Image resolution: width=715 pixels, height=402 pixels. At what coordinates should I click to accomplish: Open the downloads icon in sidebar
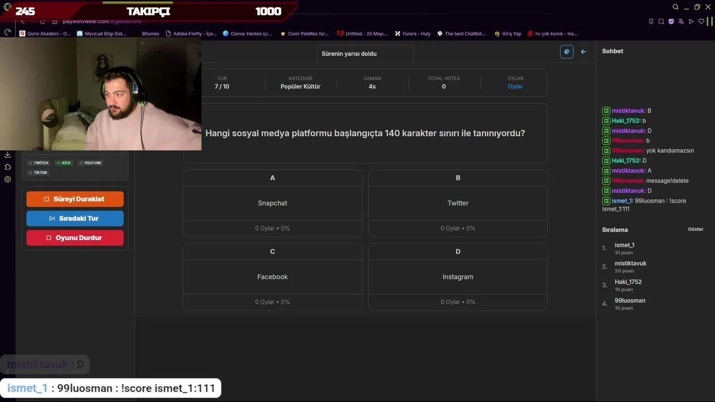tap(7, 155)
